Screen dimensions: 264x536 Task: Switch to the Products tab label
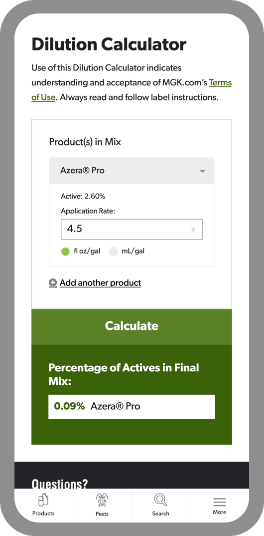43,513
